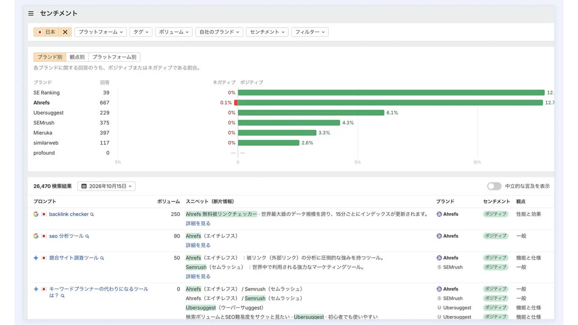Click the 26,470 検索結果 count
The width and height of the screenshot is (578, 325).
pyautogui.click(x=52, y=186)
